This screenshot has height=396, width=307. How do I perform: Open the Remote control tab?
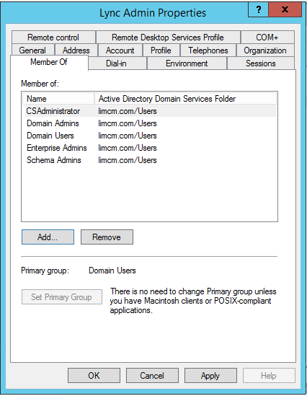coord(53,38)
